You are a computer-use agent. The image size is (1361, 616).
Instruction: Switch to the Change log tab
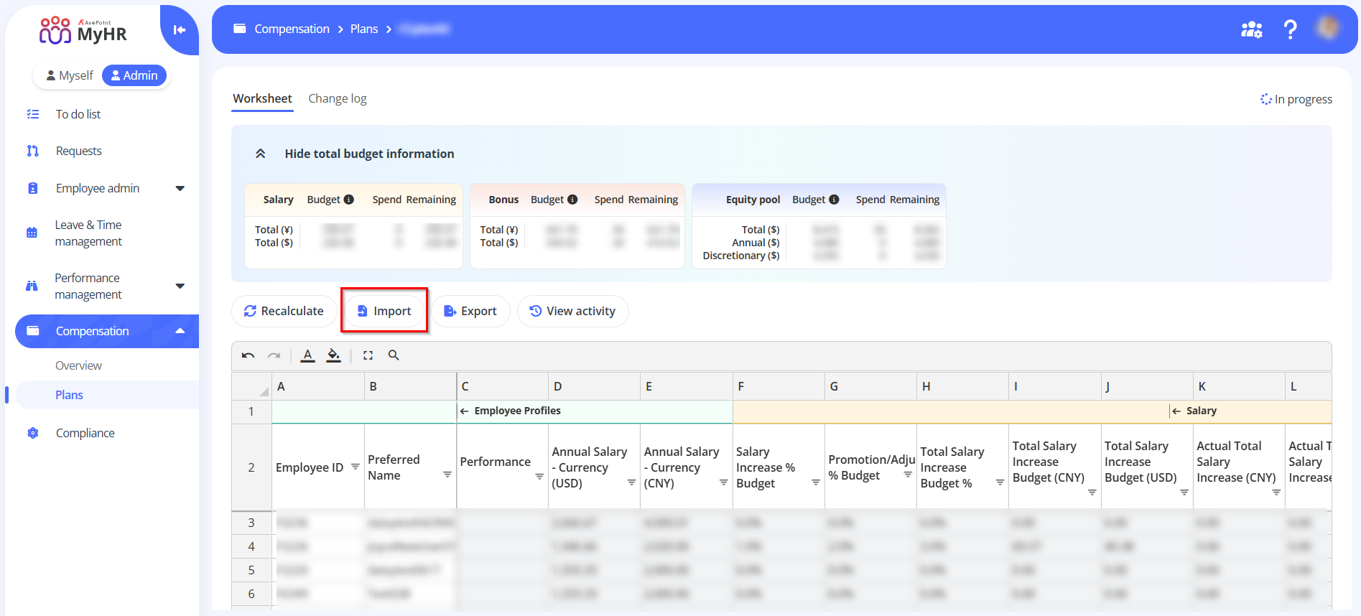(x=337, y=98)
